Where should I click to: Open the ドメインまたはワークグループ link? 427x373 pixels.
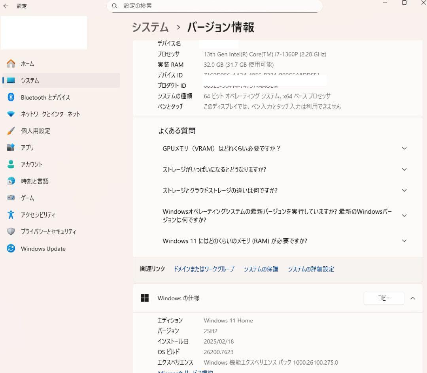click(x=204, y=269)
